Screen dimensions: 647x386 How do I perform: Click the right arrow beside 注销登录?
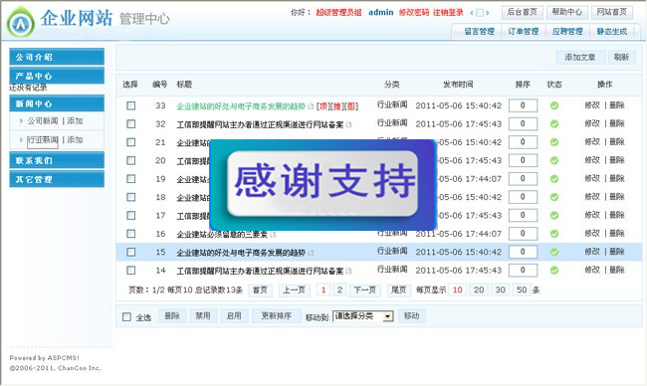[x=488, y=13]
